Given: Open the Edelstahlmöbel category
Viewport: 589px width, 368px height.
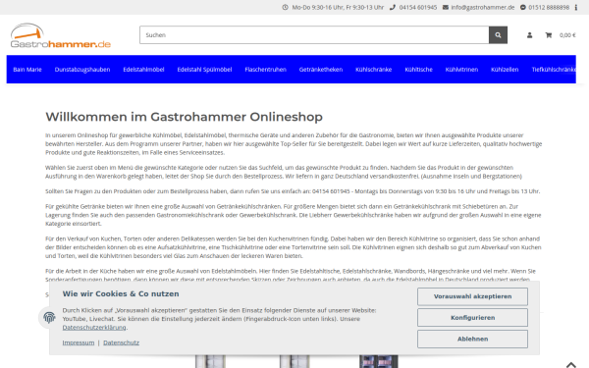Looking at the screenshot, I should (143, 70).
